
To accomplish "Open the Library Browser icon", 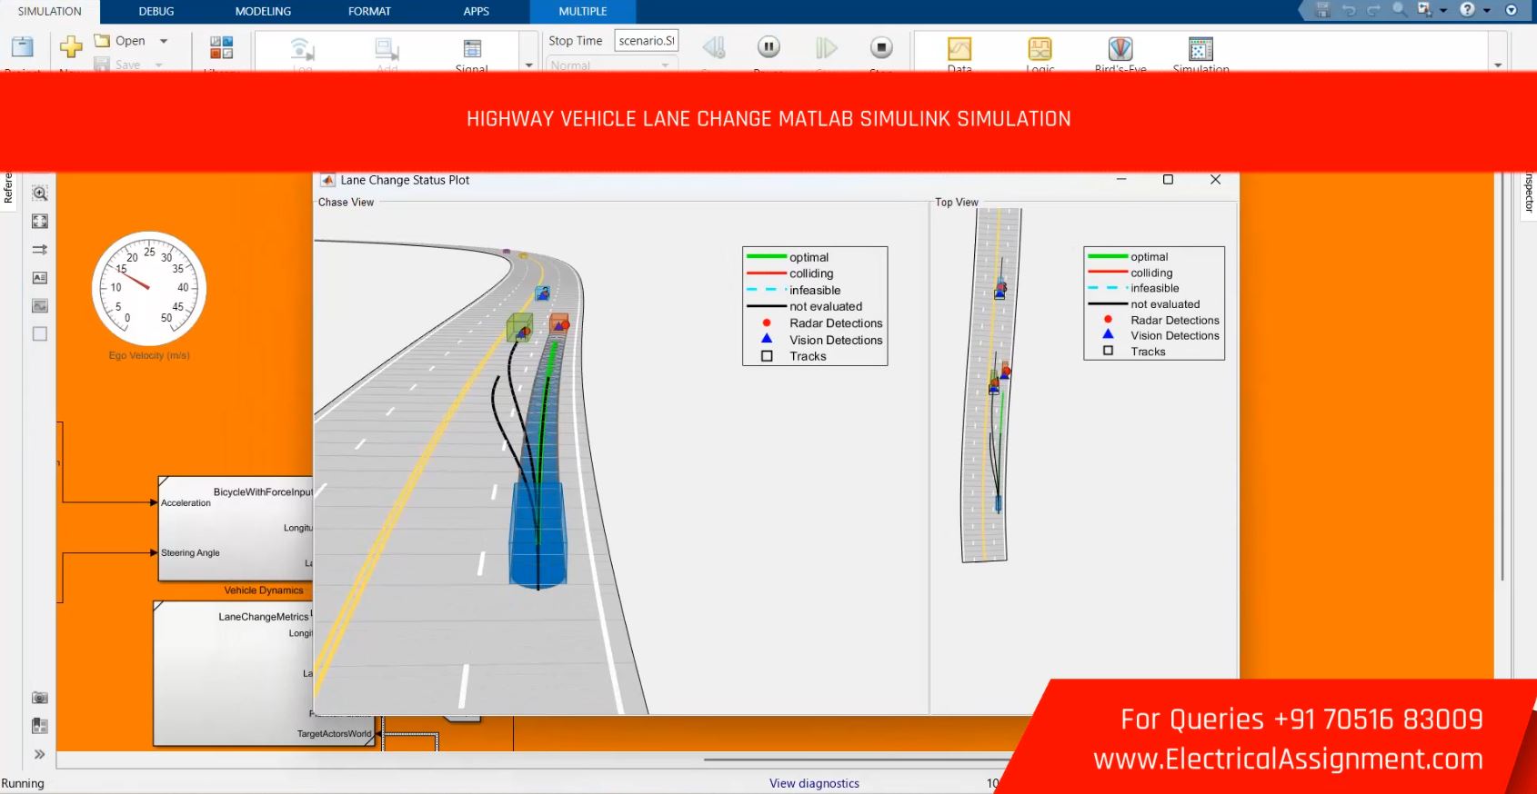I will pos(222,47).
